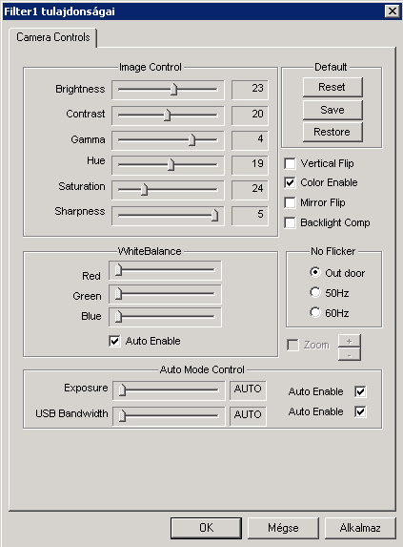Viewport: 403px width, 547px height.
Task: Select the Saturation value field showing 24
Action: coord(250,190)
